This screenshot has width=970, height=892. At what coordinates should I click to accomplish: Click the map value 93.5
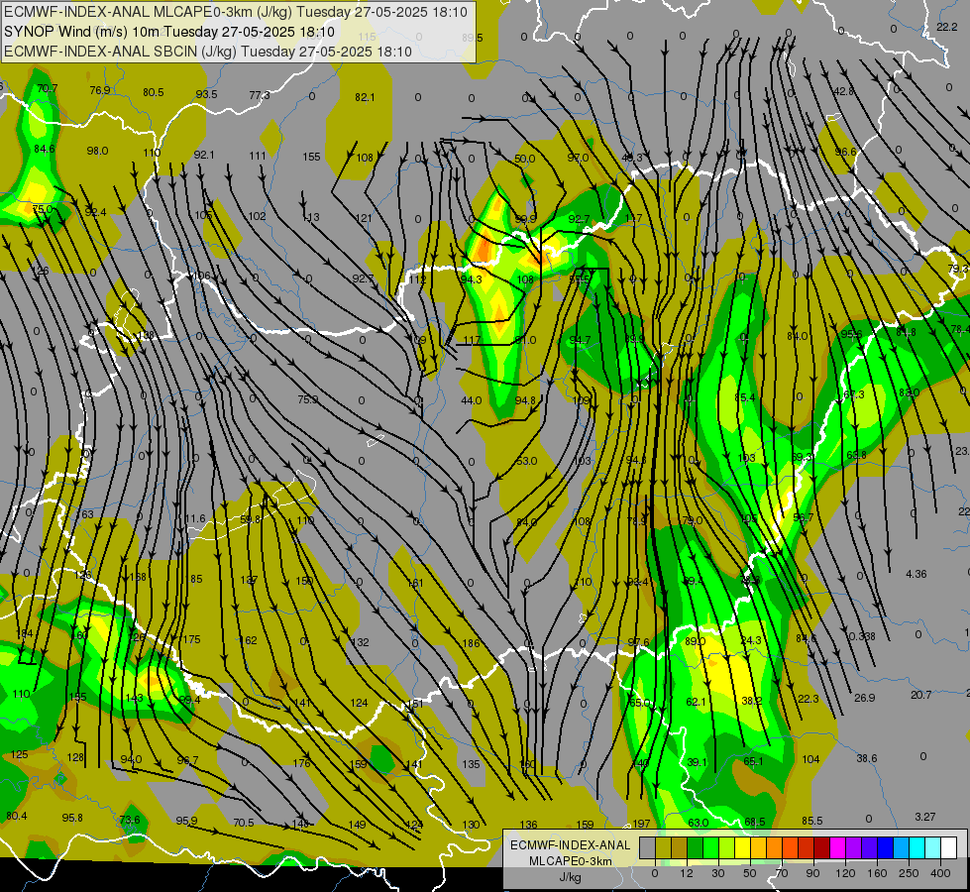pos(206,94)
